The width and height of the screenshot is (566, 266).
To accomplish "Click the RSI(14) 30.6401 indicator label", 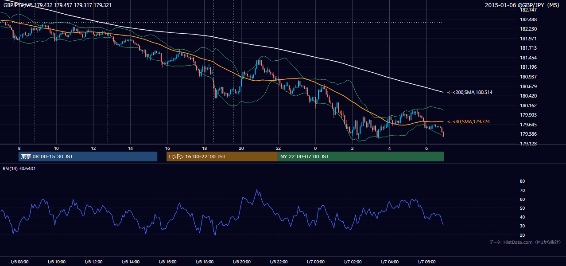I will point(19,168).
